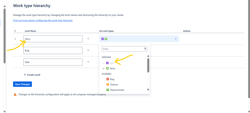This screenshot has width=250, height=113.
Task: Click the Available section label in the dropdown
Action: click(x=106, y=74)
